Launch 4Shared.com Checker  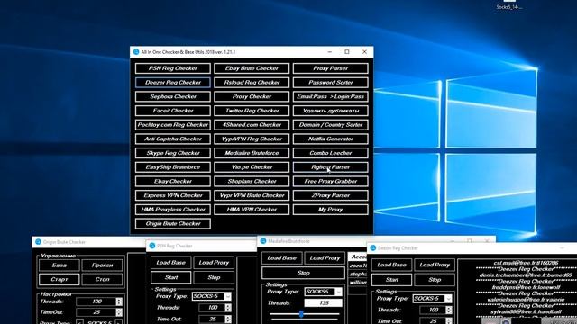pos(252,125)
